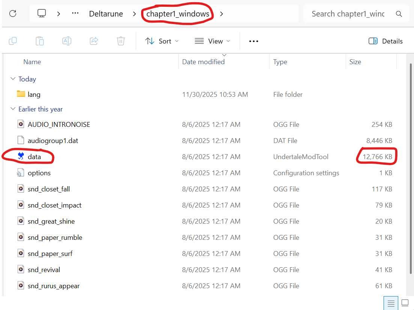Switch to details list view button
The height and width of the screenshot is (310, 414).
[391, 303]
